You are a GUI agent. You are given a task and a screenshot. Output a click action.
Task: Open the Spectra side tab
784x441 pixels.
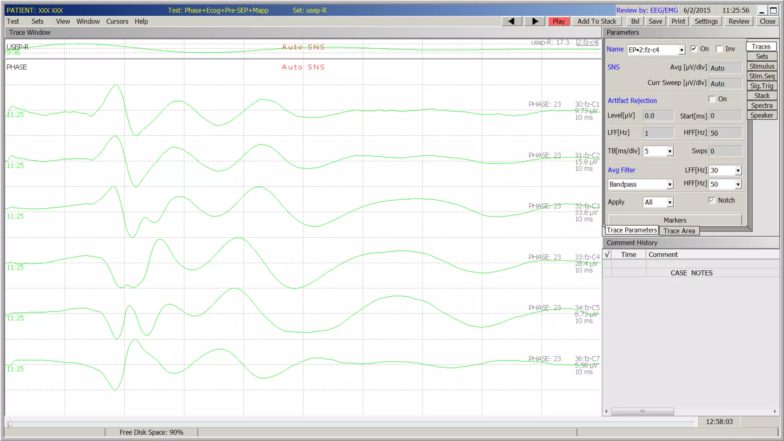coord(761,106)
